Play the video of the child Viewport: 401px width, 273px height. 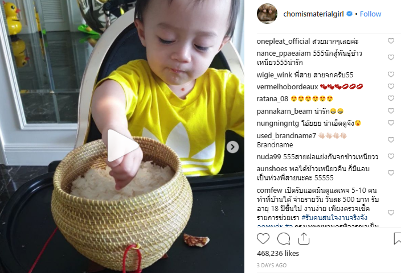pyautogui.click(x=122, y=146)
